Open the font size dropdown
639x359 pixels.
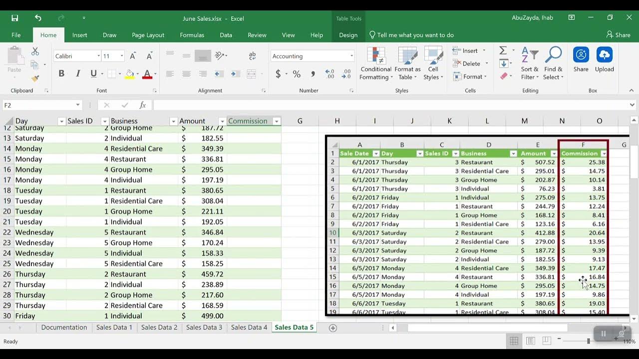(x=121, y=56)
